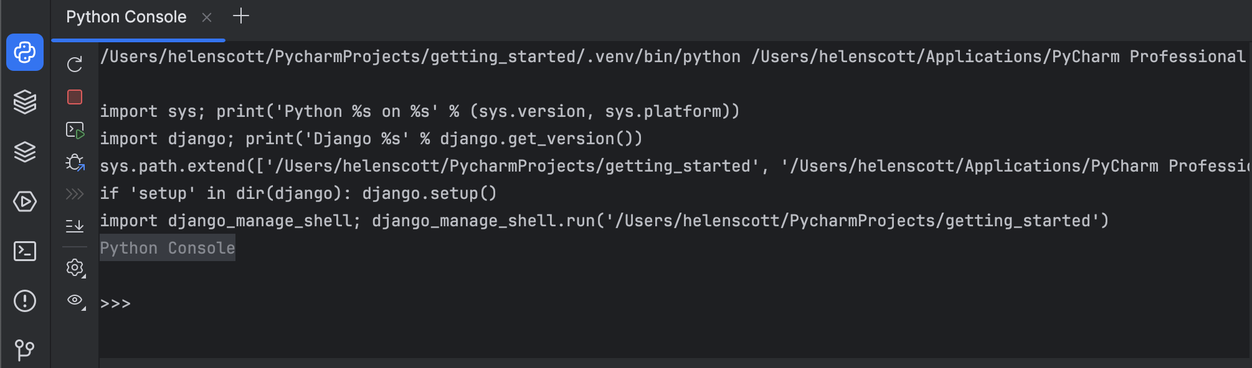This screenshot has height=368, width=1252.
Task: Open the console settings gear menu
Action: 75,268
